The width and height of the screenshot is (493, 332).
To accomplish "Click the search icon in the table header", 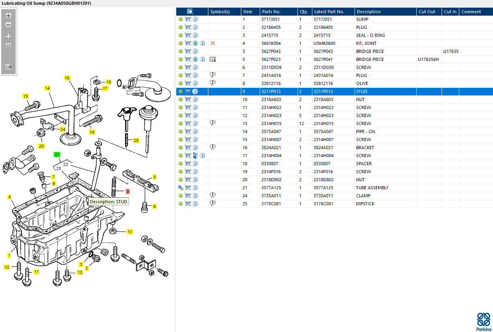I will [190, 12].
